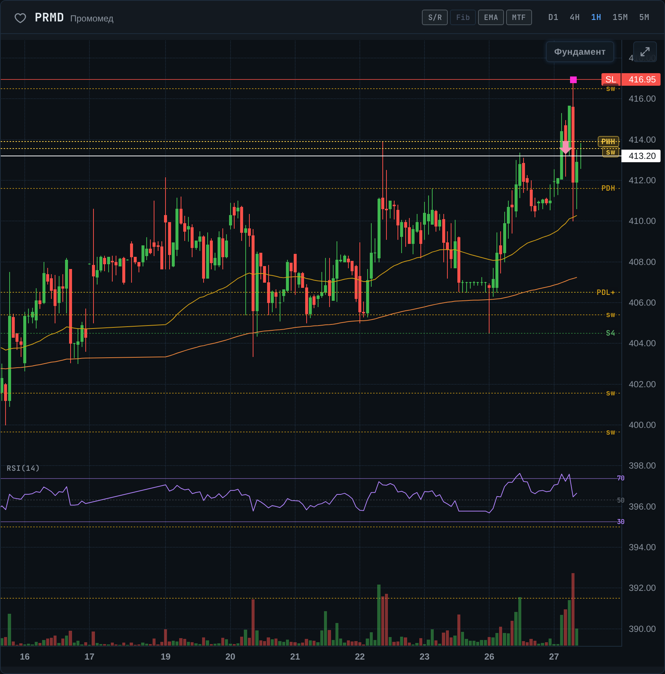Click the RSI 30 oversold label
Screen dimensions: 665x674
point(621,522)
